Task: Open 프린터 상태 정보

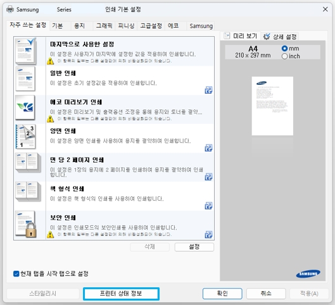Action: point(121,294)
